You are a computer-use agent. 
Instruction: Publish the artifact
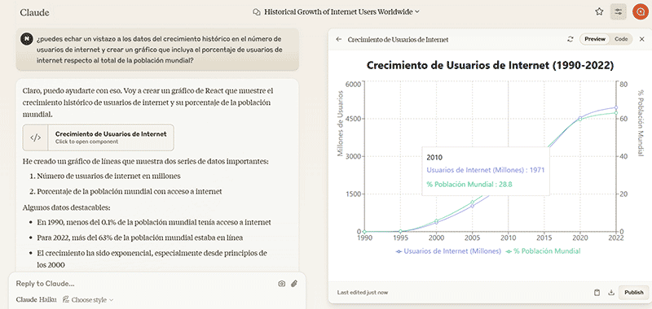pyautogui.click(x=634, y=293)
